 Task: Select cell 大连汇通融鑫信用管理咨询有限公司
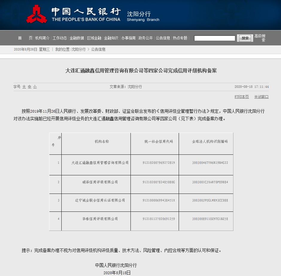pyautogui.click(x=100, y=163)
